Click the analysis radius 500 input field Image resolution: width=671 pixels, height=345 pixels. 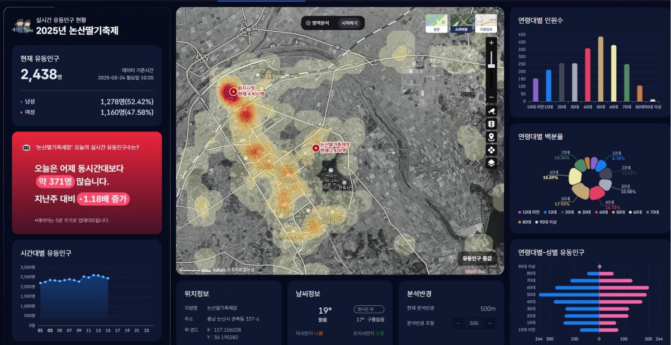(474, 323)
